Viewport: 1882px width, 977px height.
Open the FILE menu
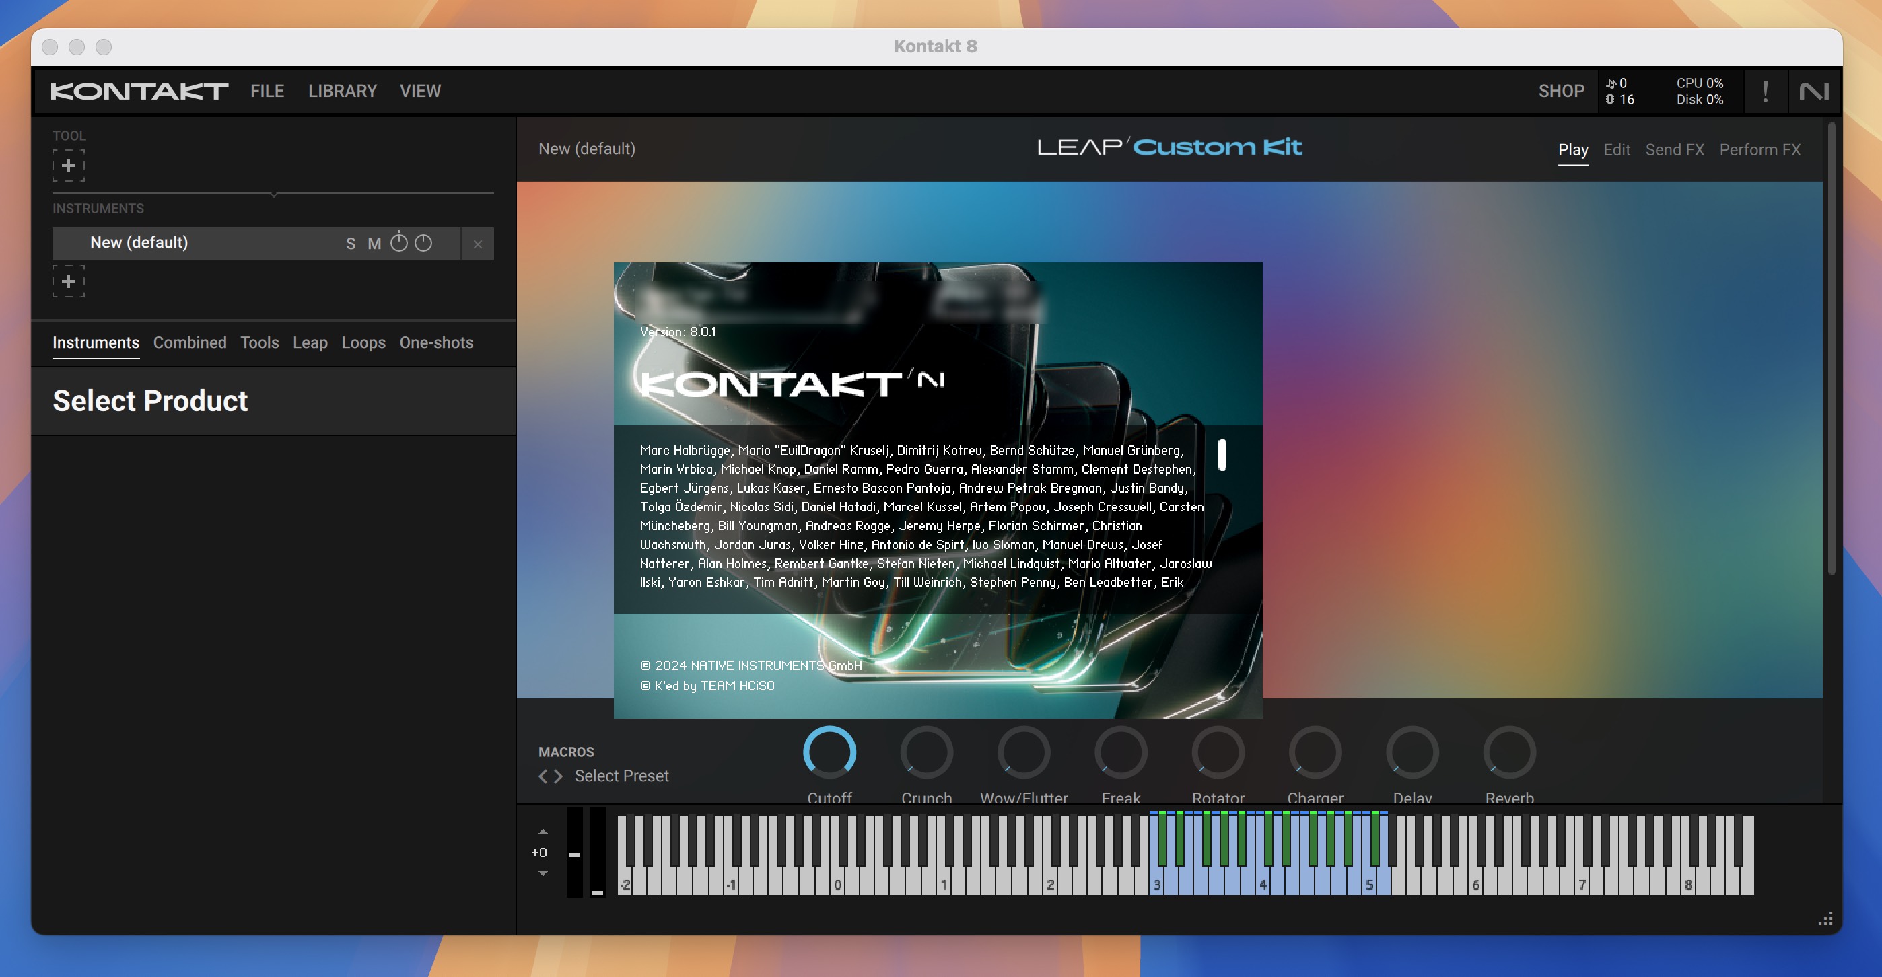[x=267, y=91]
